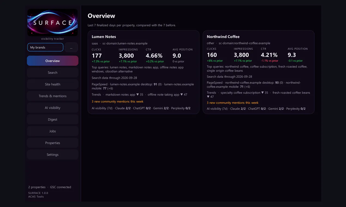Select the Lumen Notes CTR value 4.66%
Image resolution: width=346 pixels, height=207 pixels.
tap(154, 56)
